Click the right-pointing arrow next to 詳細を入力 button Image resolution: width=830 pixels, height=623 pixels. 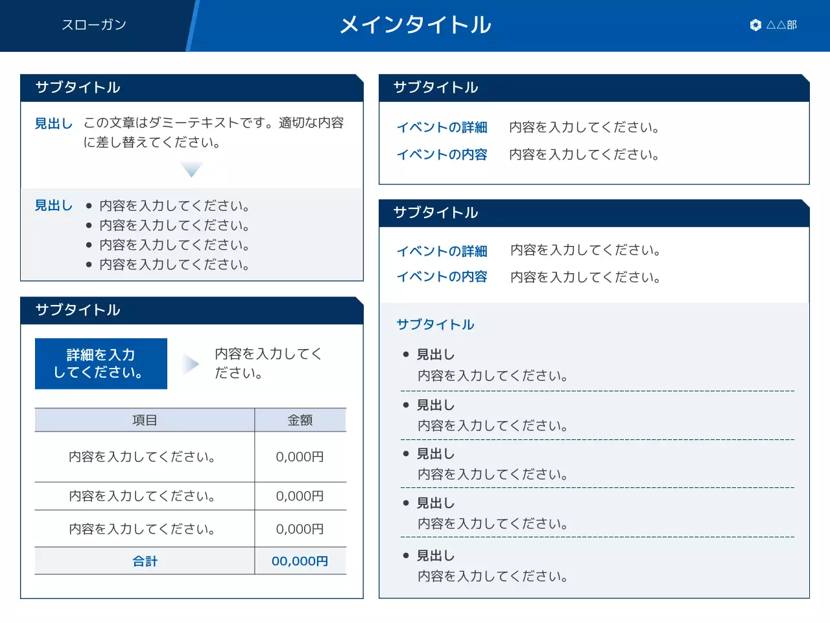191,363
